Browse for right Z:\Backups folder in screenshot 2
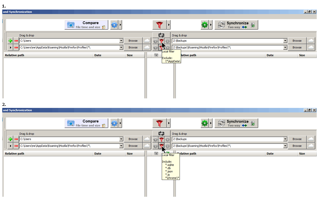Screen dimensions: 319x199 click(297, 139)
